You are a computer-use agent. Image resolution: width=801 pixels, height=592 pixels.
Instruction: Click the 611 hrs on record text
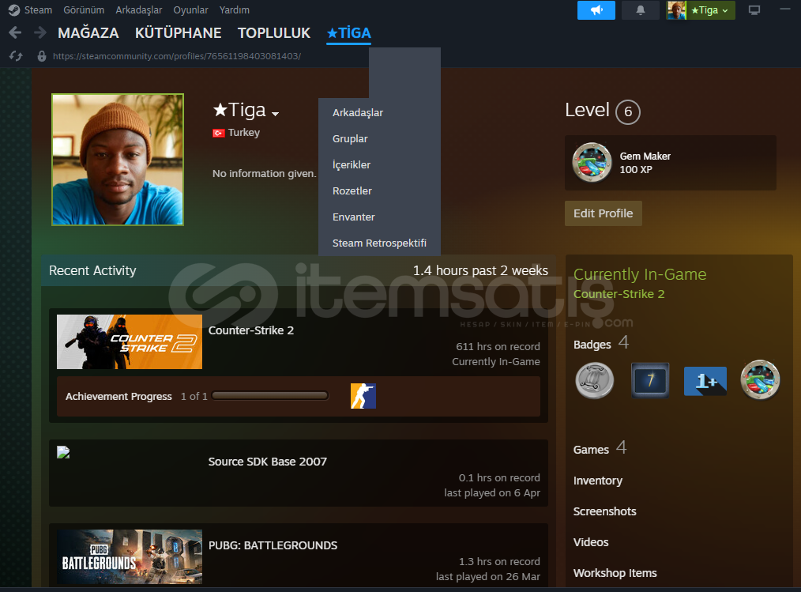[x=498, y=347]
